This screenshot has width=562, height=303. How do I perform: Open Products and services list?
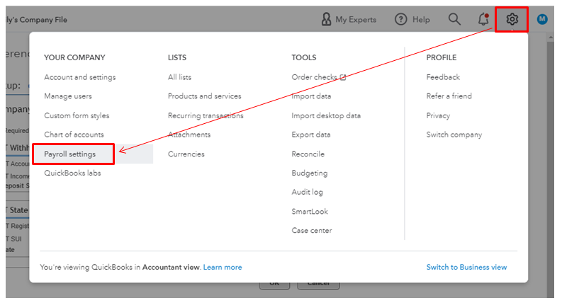click(204, 96)
